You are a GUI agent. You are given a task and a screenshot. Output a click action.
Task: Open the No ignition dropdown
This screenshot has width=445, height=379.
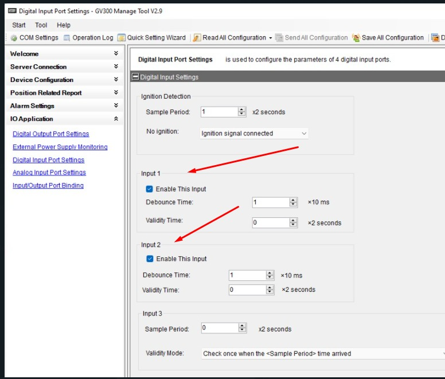254,134
